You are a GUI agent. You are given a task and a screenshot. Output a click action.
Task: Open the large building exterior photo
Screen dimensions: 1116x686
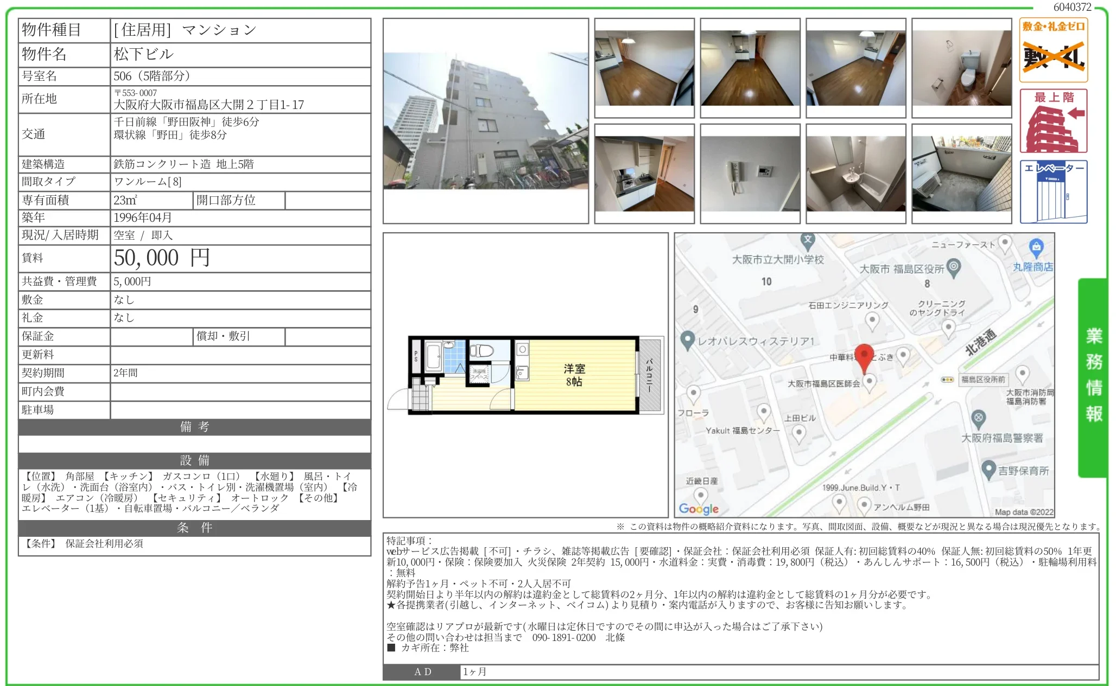click(485, 121)
